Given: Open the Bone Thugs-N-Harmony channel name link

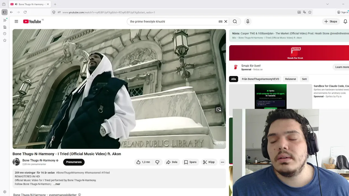Looking at the screenshot, I should click(39, 160).
